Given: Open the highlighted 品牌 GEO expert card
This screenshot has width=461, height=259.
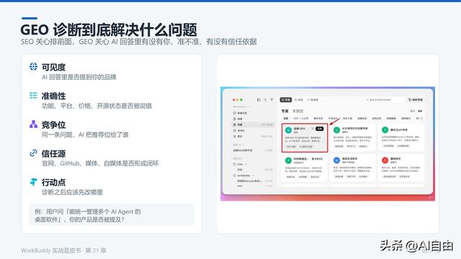Looking at the screenshot, I should point(305,137).
